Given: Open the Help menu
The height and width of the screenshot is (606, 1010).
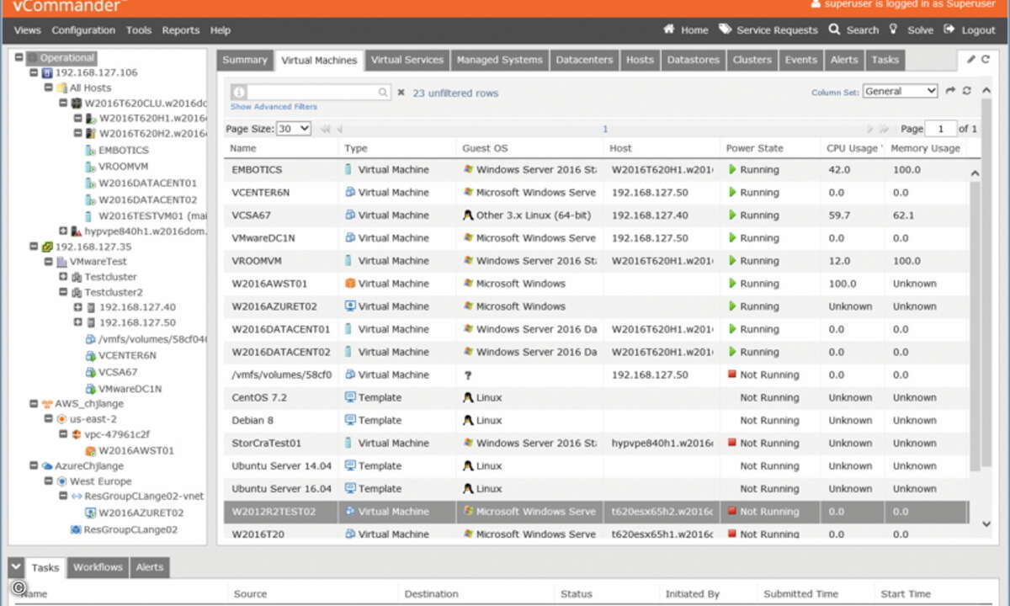Looking at the screenshot, I should tap(221, 29).
